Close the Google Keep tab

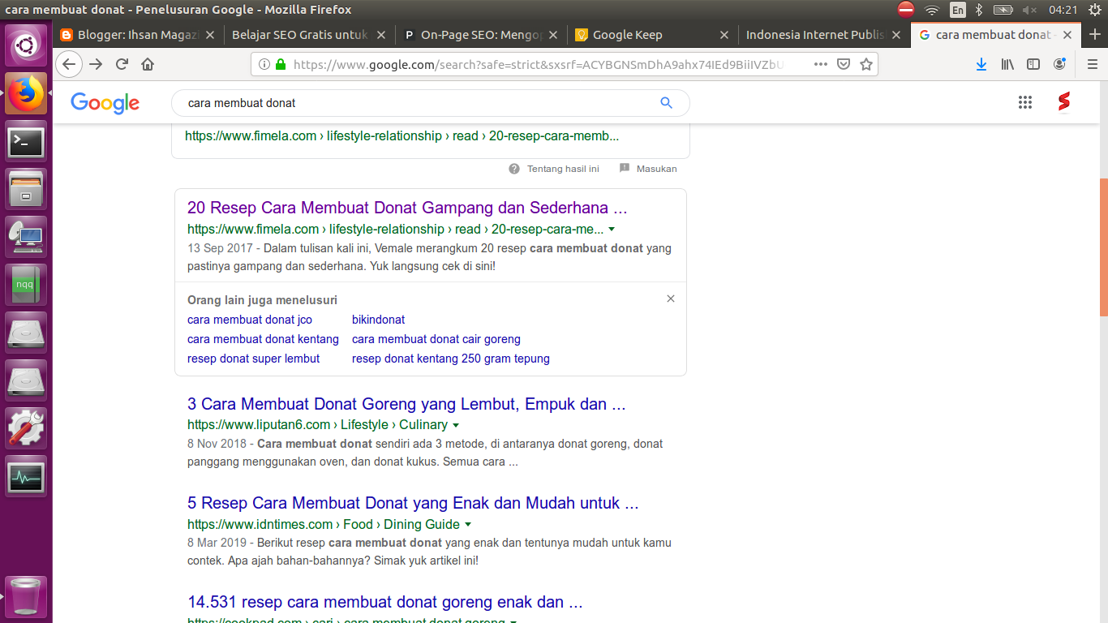724,35
